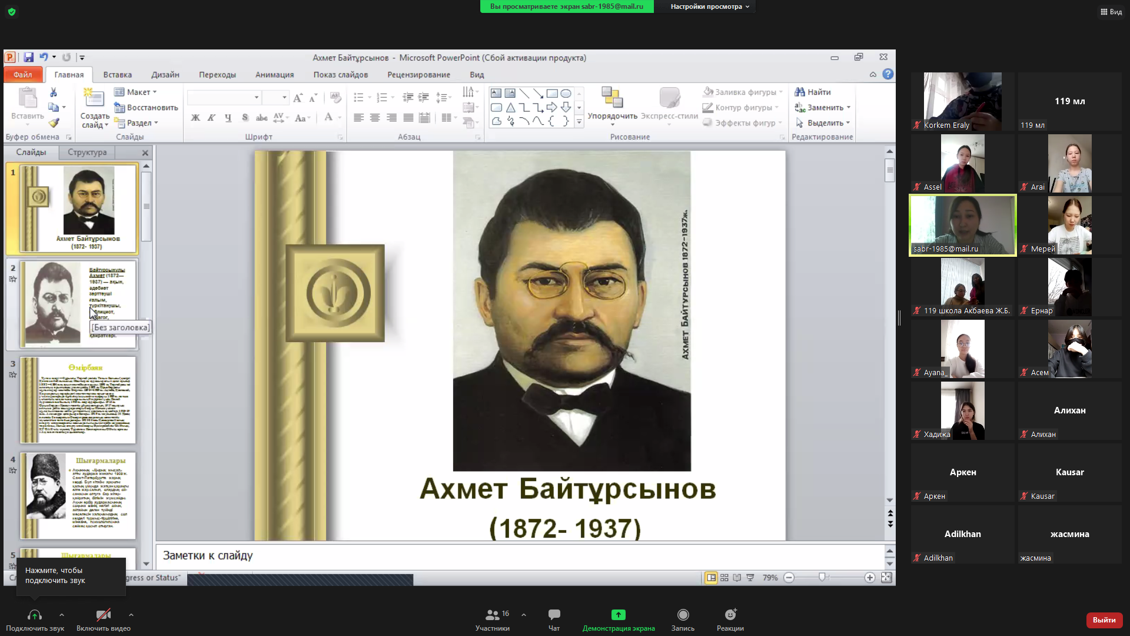Switch to the Структура pane tab
The width and height of the screenshot is (1130, 636).
87,152
